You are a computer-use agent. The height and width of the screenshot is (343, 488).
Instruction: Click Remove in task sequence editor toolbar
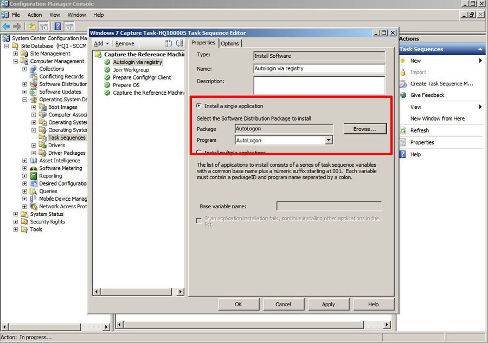(x=125, y=44)
